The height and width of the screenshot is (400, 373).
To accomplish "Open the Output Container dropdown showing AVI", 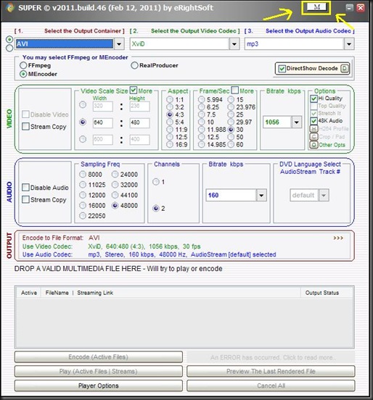I will click(119, 44).
